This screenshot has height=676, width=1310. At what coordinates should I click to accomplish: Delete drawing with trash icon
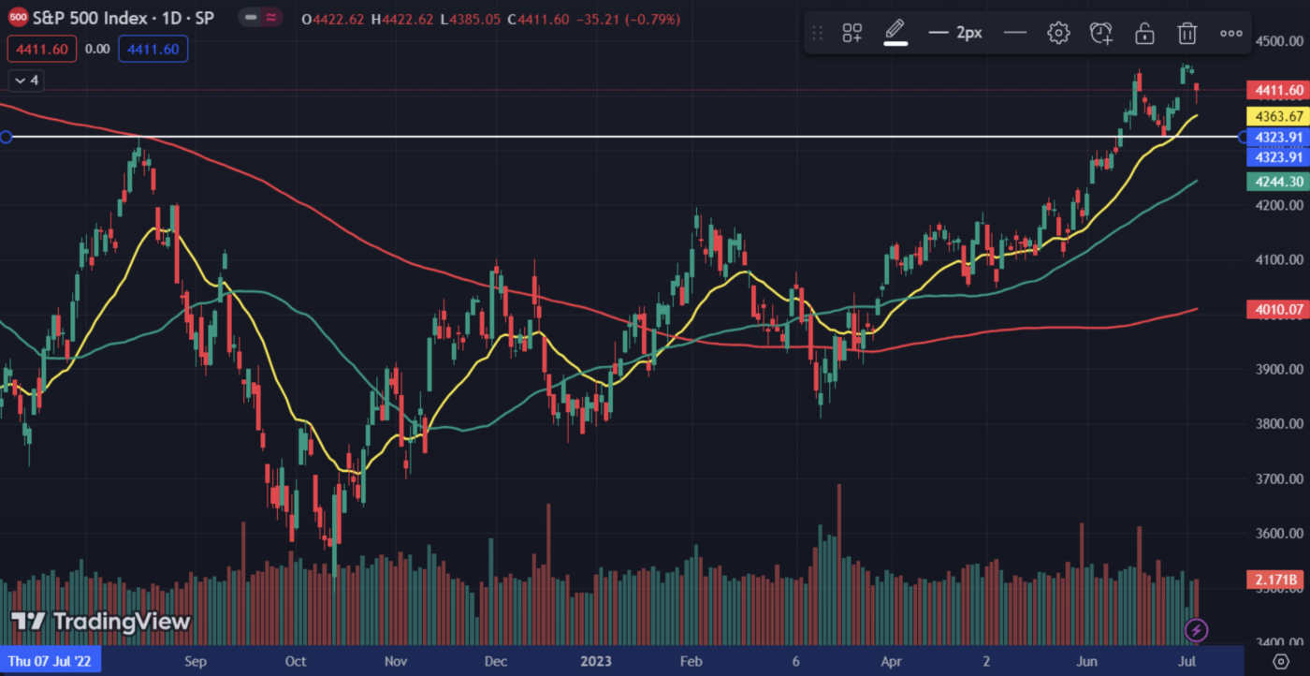click(1187, 34)
